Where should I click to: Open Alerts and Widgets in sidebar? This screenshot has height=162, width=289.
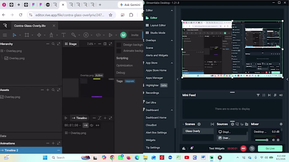pos(157,55)
